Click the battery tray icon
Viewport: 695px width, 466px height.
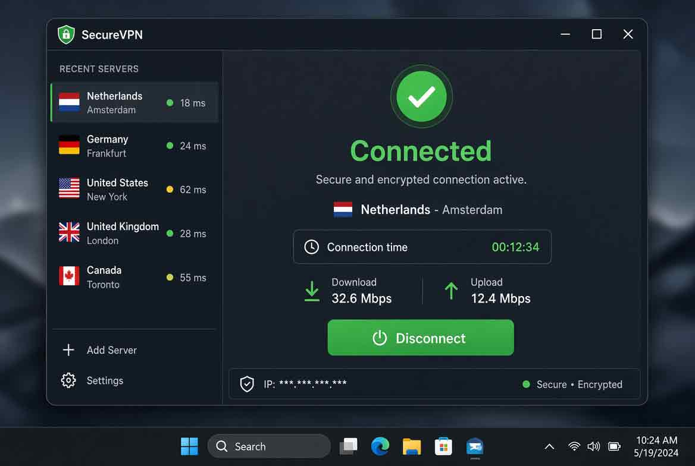coord(614,446)
